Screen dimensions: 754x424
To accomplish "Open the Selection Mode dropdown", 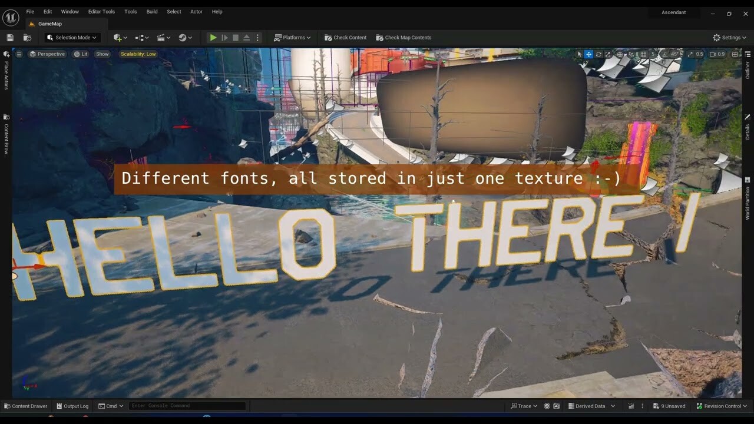I will tap(71, 37).
